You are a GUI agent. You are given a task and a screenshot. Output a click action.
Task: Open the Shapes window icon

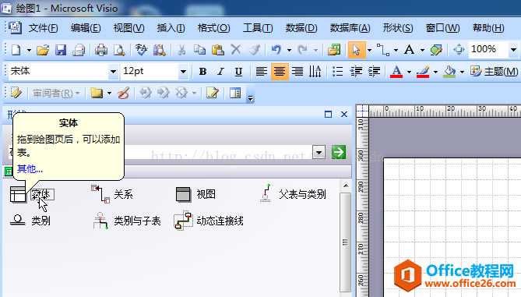(334, 50)
